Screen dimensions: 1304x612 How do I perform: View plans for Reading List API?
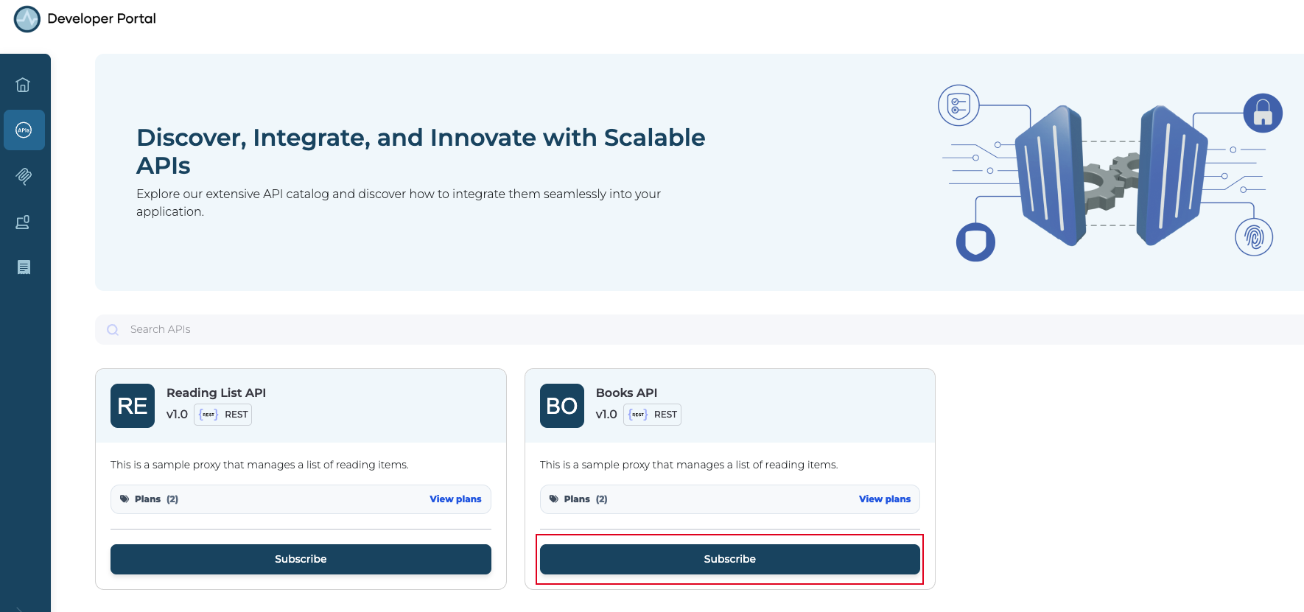pyautogui.click(x=455, y=499)
